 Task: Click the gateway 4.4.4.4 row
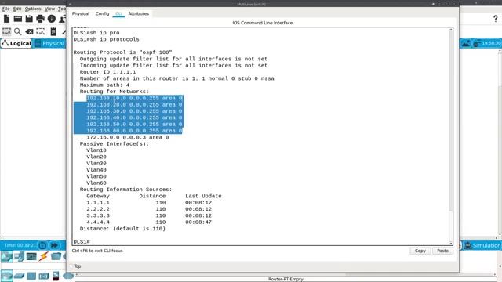coord(149,222)
